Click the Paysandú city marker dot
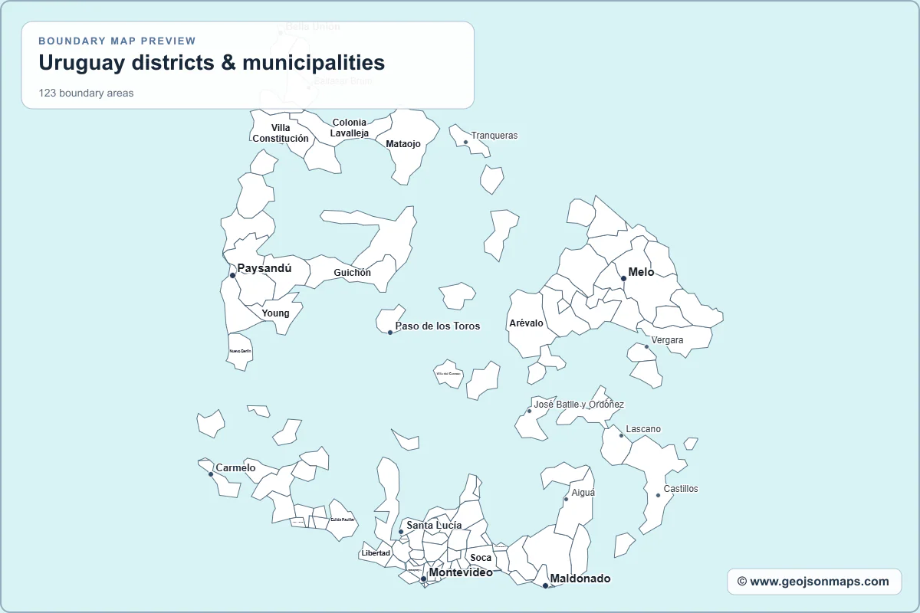 click(232, 275)
